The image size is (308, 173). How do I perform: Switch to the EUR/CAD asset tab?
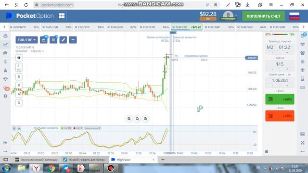point(154,27)
